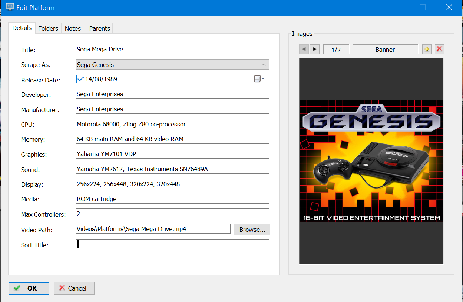This screenshot has height=302, width=463.
Task: Add a new image with the plus icon
Action: 427,49
